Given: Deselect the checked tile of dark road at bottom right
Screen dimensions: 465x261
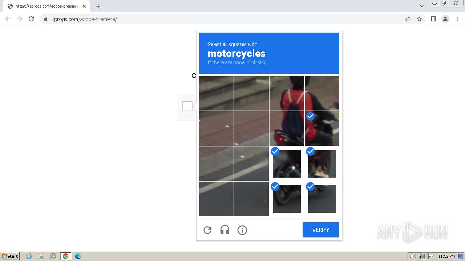Looking at the screenshot, I should (322, 199).
